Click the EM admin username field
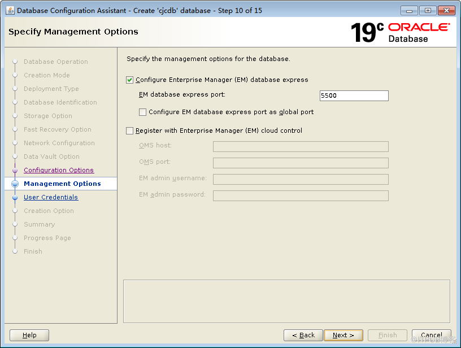461x348 pixels. pyautogui.click(x=301, y=179)
